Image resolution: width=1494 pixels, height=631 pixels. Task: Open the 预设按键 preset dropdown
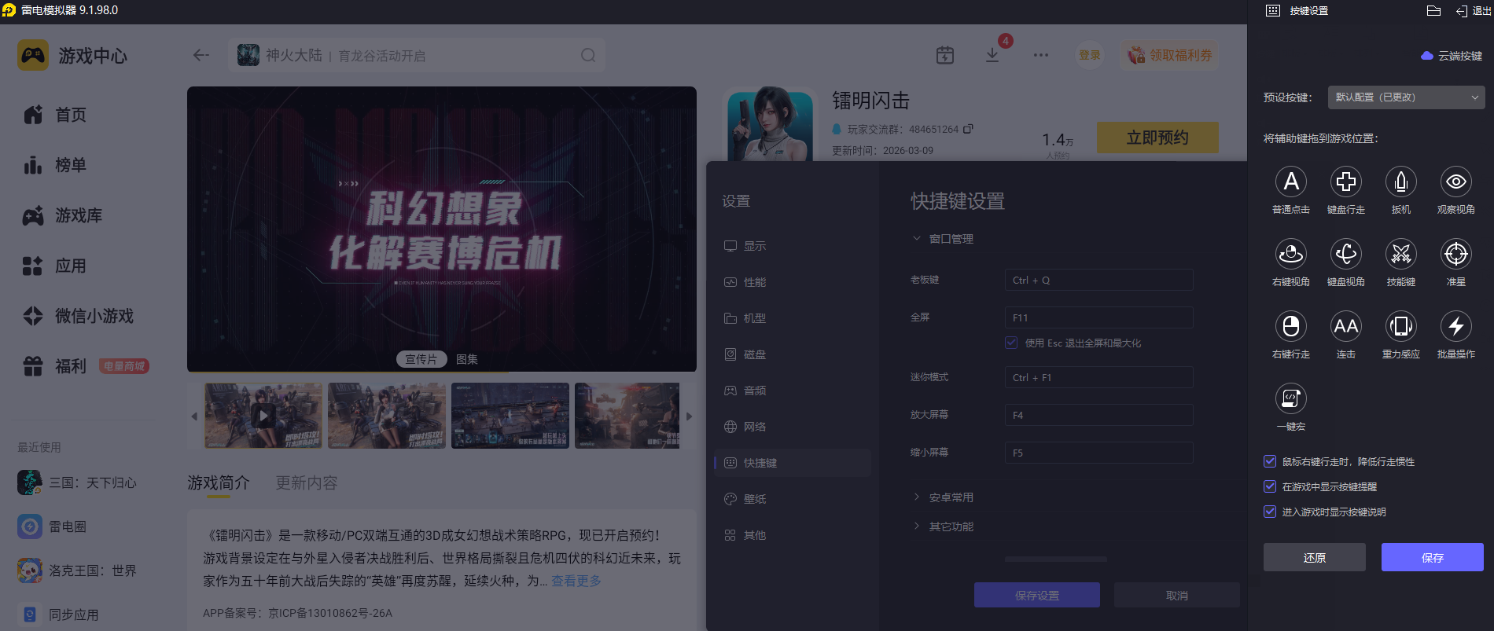click(x=1406, y=97)
